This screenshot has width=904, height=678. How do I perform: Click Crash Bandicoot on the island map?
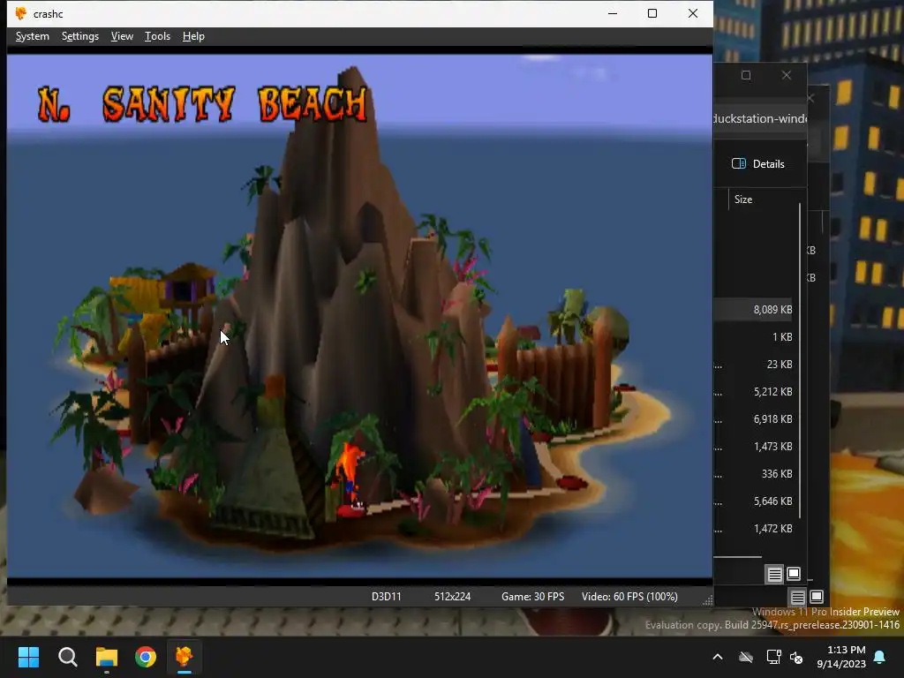click(x=350, y=476)
